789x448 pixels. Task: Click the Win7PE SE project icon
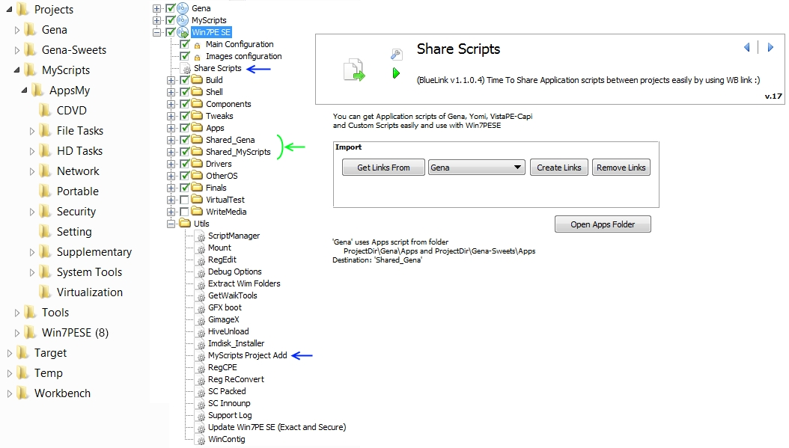[x=183, y=32]
